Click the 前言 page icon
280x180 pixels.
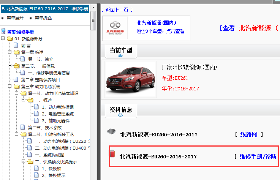pyautogui.click(x=16, y=45)
